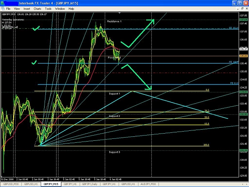Click the chart shift marker triangle
Viewport: 249px width, 187px height.
pos(120,13)
